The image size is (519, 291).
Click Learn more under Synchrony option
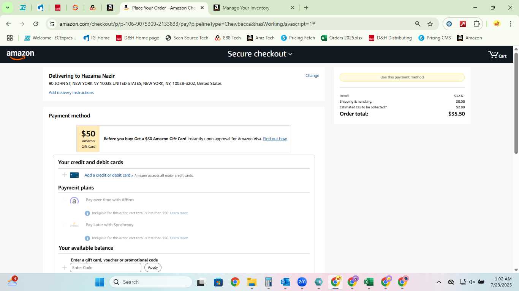pyautogui.click(x=179, y=238)
